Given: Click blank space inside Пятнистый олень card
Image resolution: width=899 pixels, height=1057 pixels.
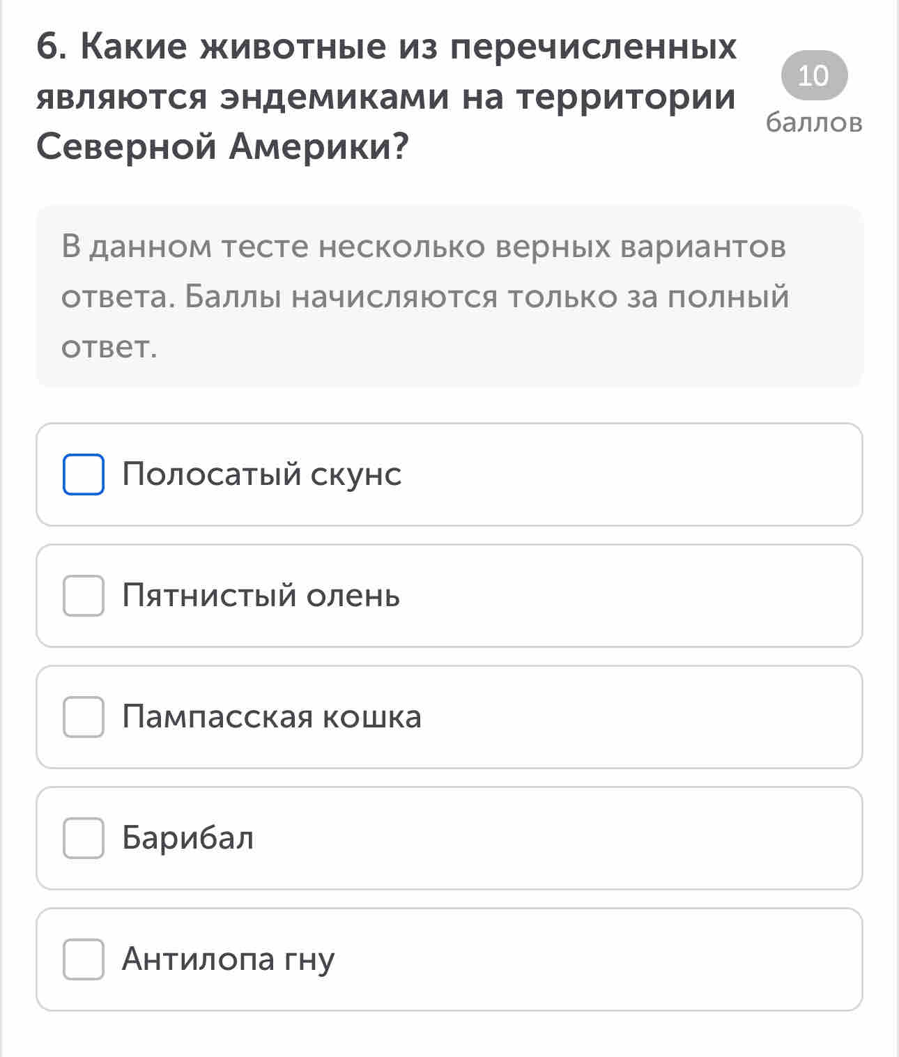Looking at the screenshot, I should pyautogui.click(x=627, y=596).
